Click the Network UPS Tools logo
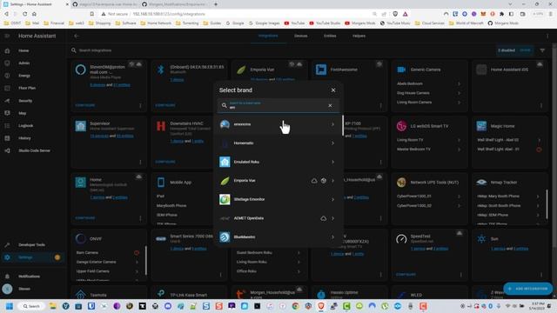 click(x=401, y=183)
